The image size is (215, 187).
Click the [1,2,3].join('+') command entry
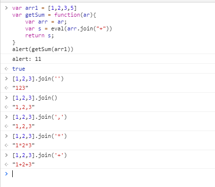click(x=40, y=155)
